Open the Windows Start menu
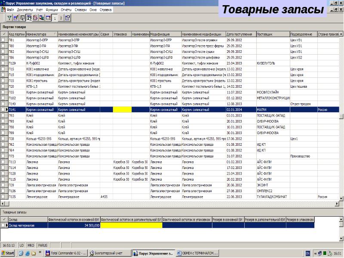The width and height of the screenshot is (344, 258). click(x=8, y=253)
